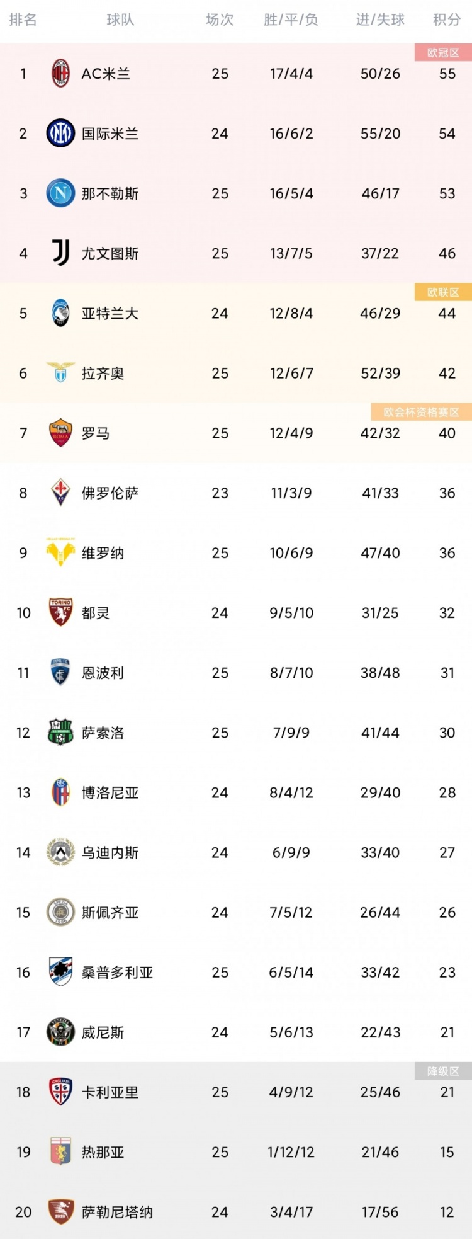This screenshot has height=1239, width=472.
Task: Select the AS Roma shield icon
Action: tap(60, 433)
